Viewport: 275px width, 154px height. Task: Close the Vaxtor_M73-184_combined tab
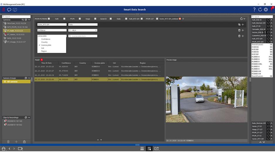point(180,19)
